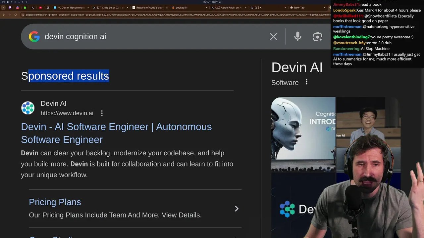Viewport: 424px width, 238px height.
Task: Close the Chris Lu on X tab
Action: click(128, 8)
